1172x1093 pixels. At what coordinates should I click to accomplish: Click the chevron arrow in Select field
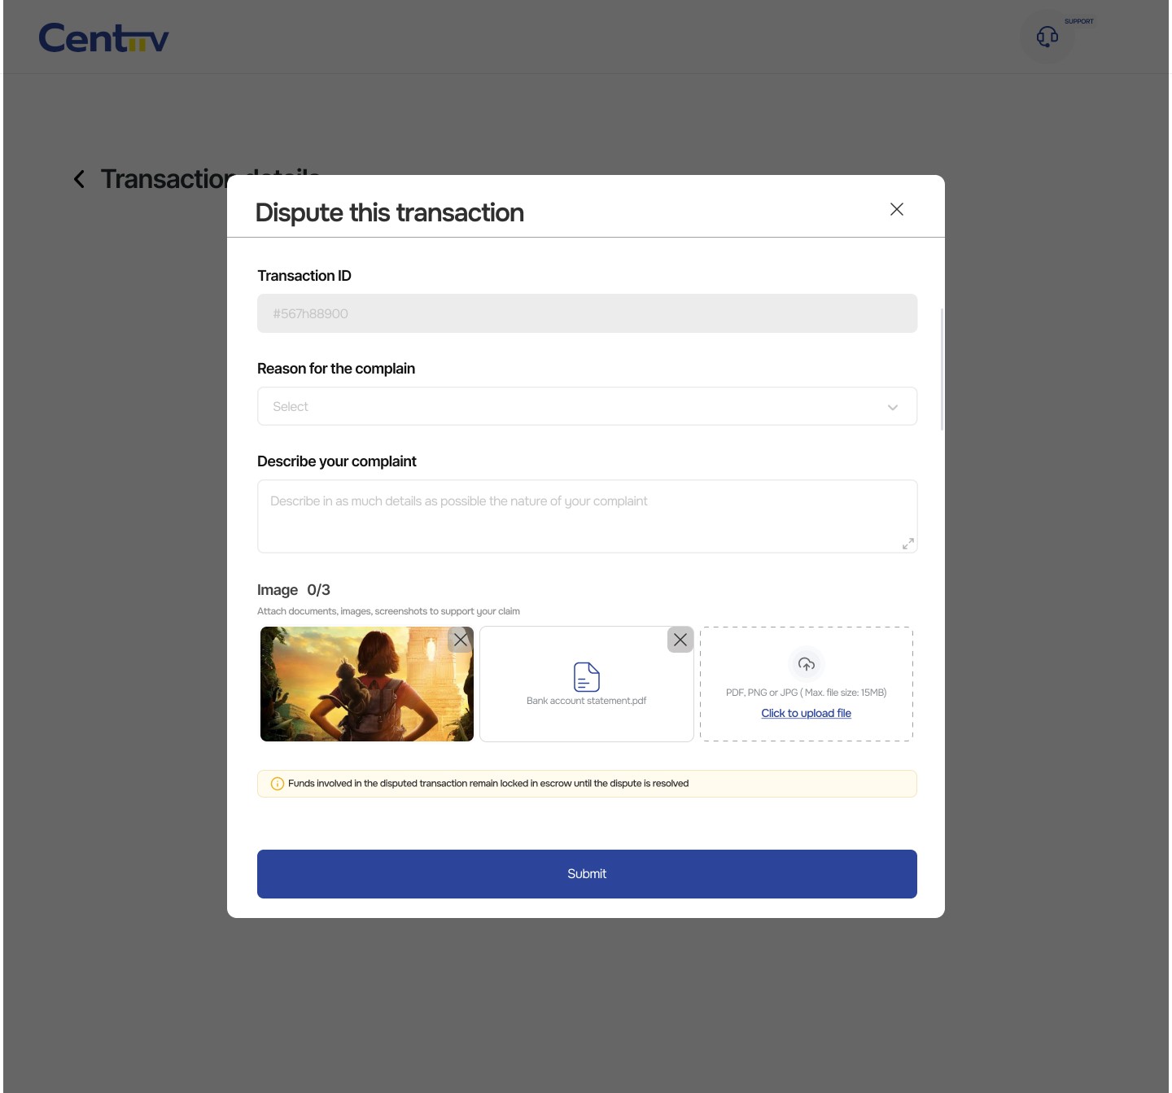[893, 407]
